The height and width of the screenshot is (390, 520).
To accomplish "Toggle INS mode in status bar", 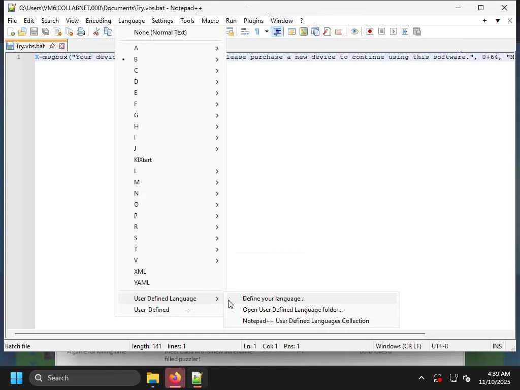I will [x=497, y=346].
